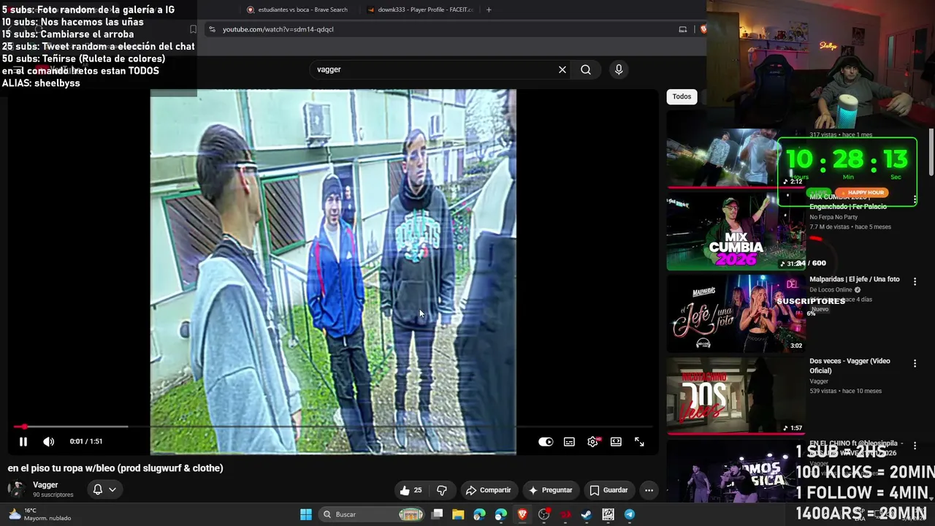Clear the search box with the X
The width and height of the screenshot is (935, 526).
point(562,69)
